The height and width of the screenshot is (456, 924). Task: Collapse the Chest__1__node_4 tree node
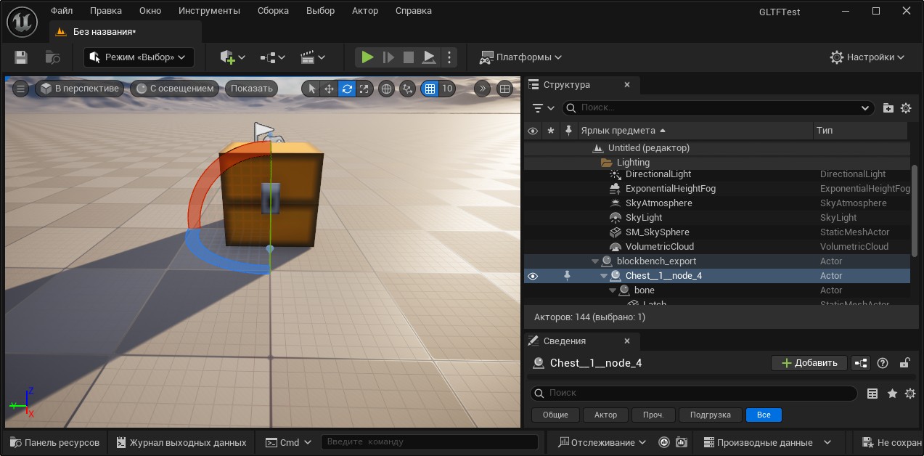click(x=604, y=276)
